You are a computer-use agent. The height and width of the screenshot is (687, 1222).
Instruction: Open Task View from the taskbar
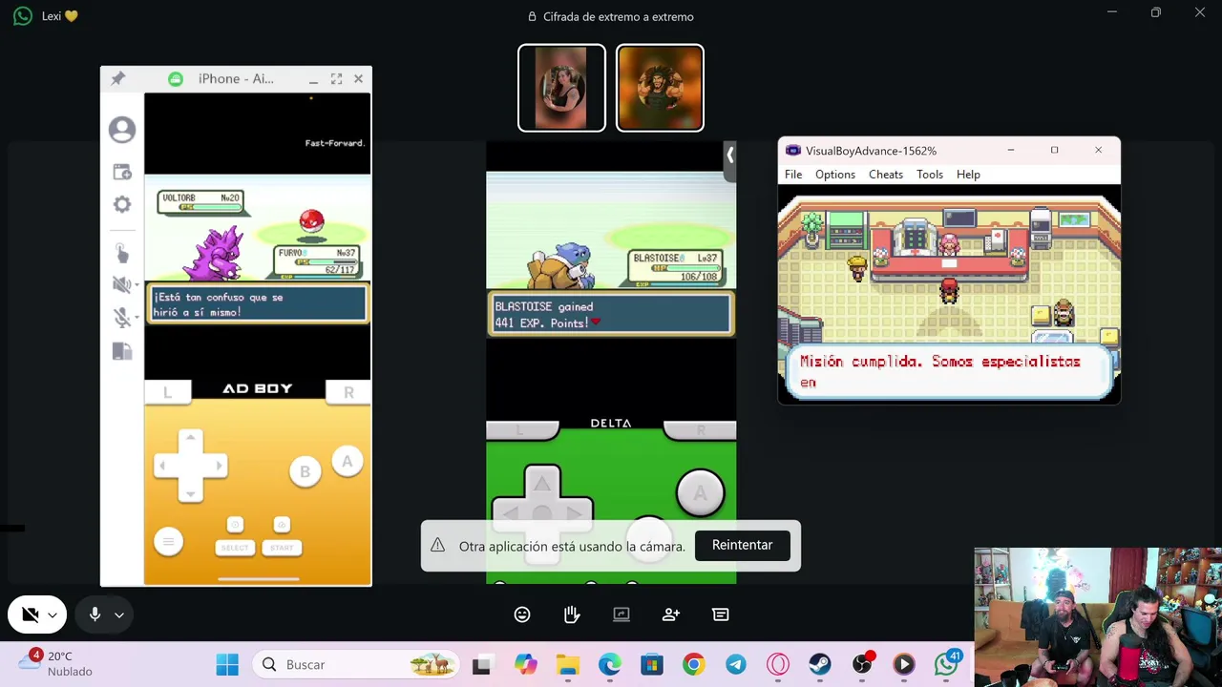point(481,665)
